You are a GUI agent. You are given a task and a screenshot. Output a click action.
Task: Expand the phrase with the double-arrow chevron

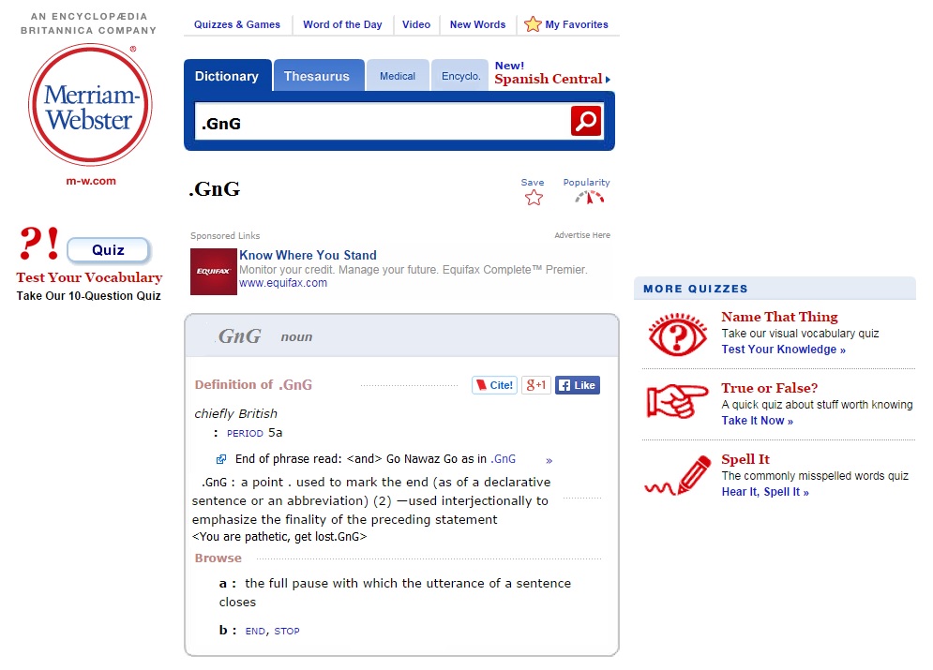tap(549, 460)
